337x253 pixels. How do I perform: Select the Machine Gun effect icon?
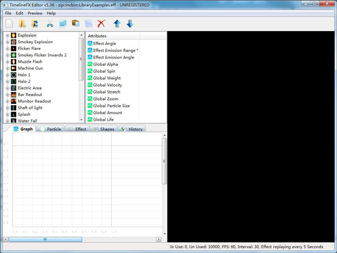tap(13, 68)
